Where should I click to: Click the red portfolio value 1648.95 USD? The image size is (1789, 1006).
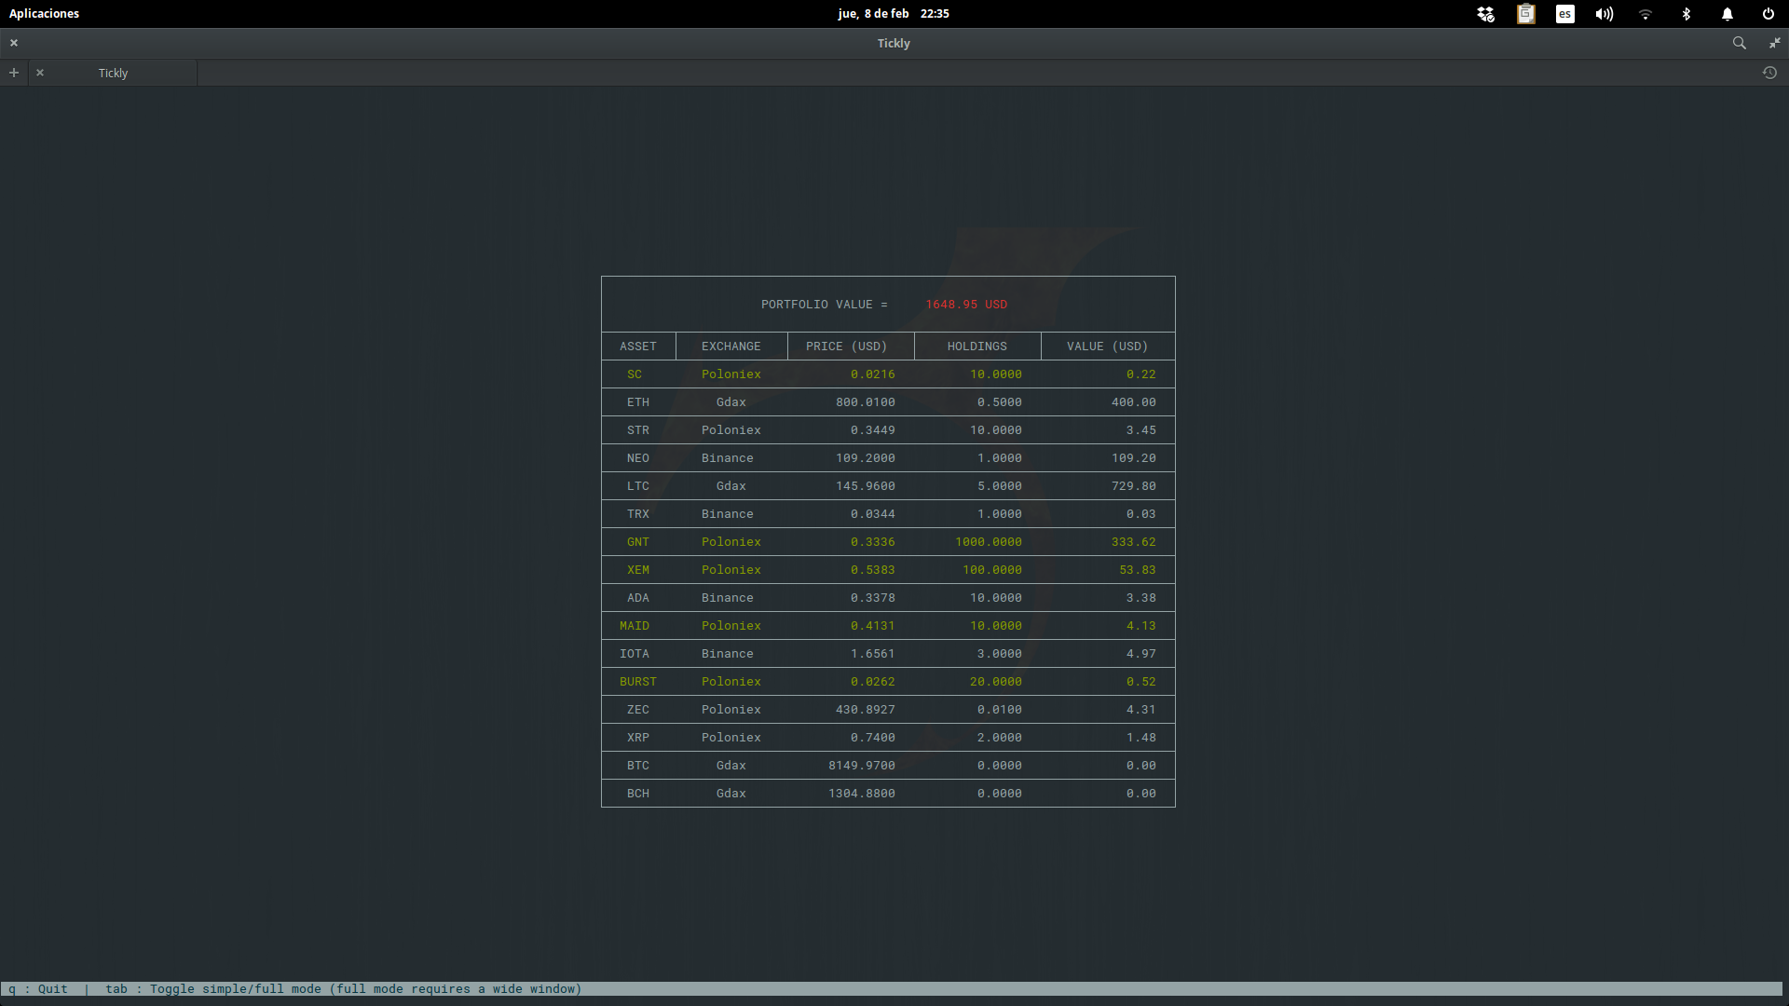tap(965, 305)
